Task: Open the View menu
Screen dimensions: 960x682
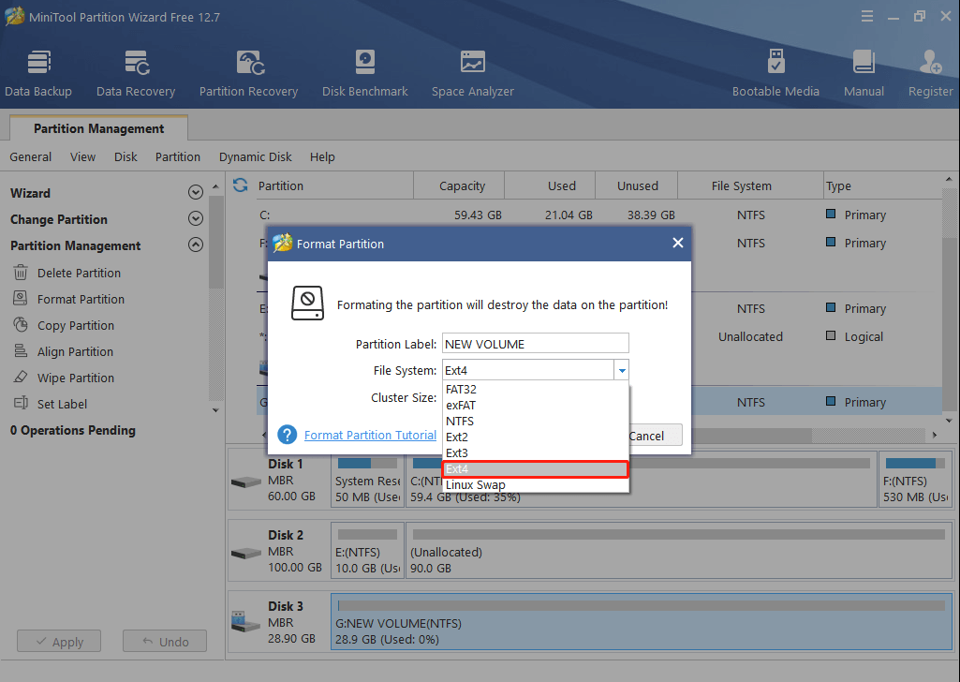Action: tap(82, 156)
